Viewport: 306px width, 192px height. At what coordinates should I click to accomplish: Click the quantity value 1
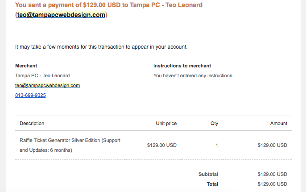click(217, 145)
